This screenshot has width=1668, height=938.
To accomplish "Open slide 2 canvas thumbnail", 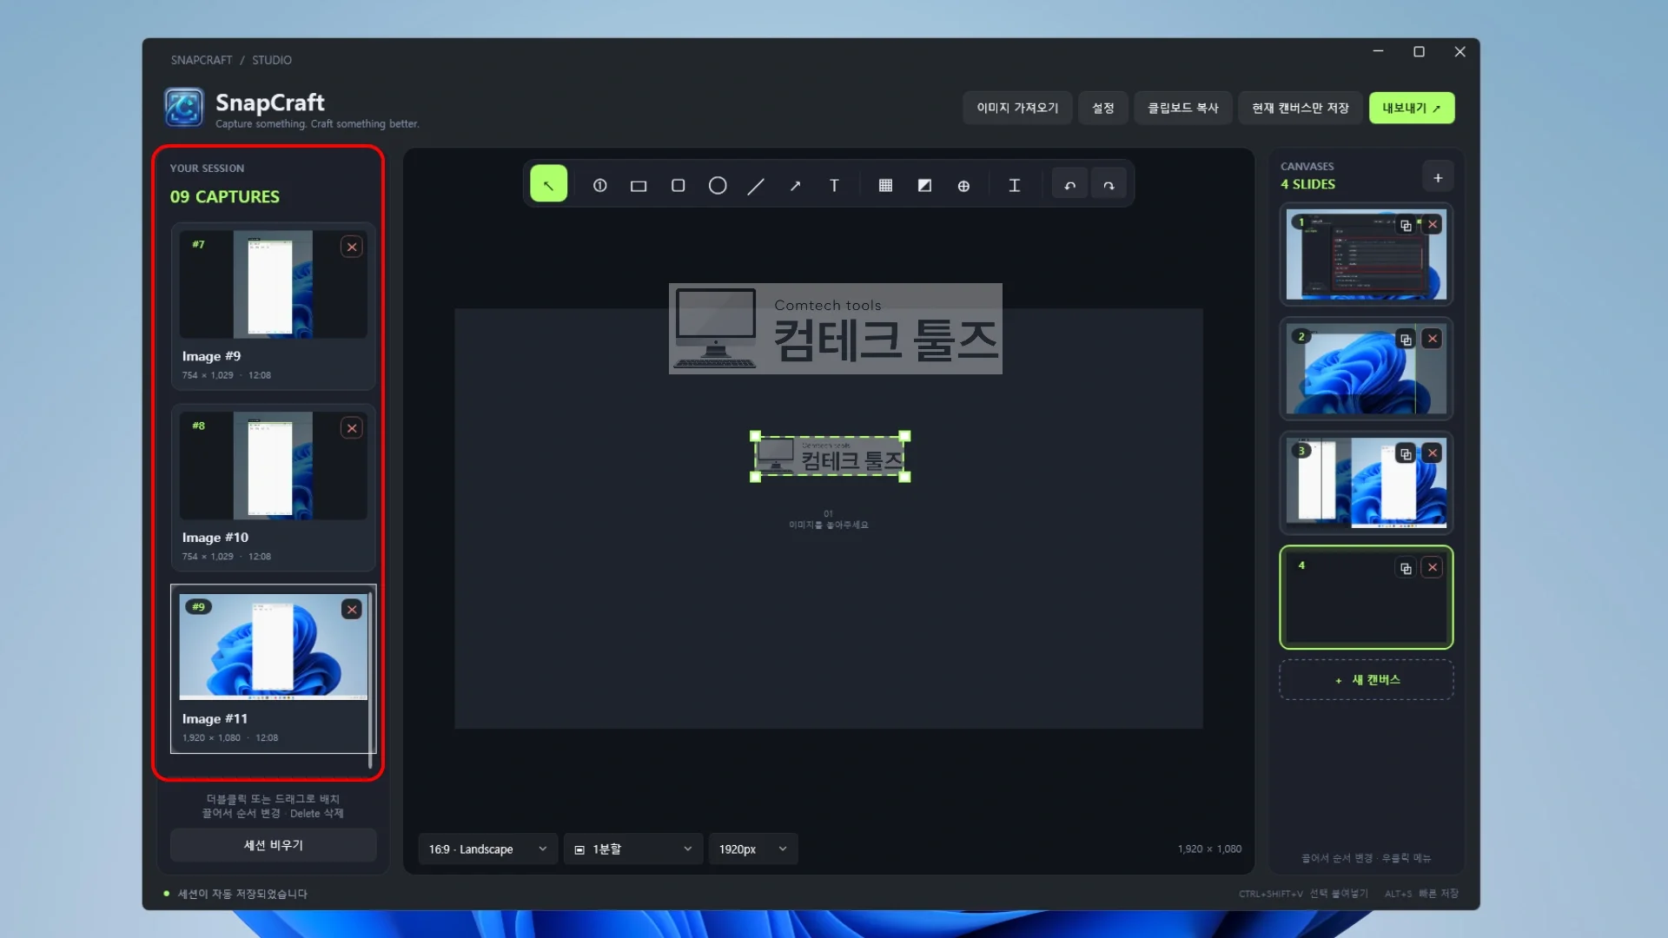I will coord(1366,369).
